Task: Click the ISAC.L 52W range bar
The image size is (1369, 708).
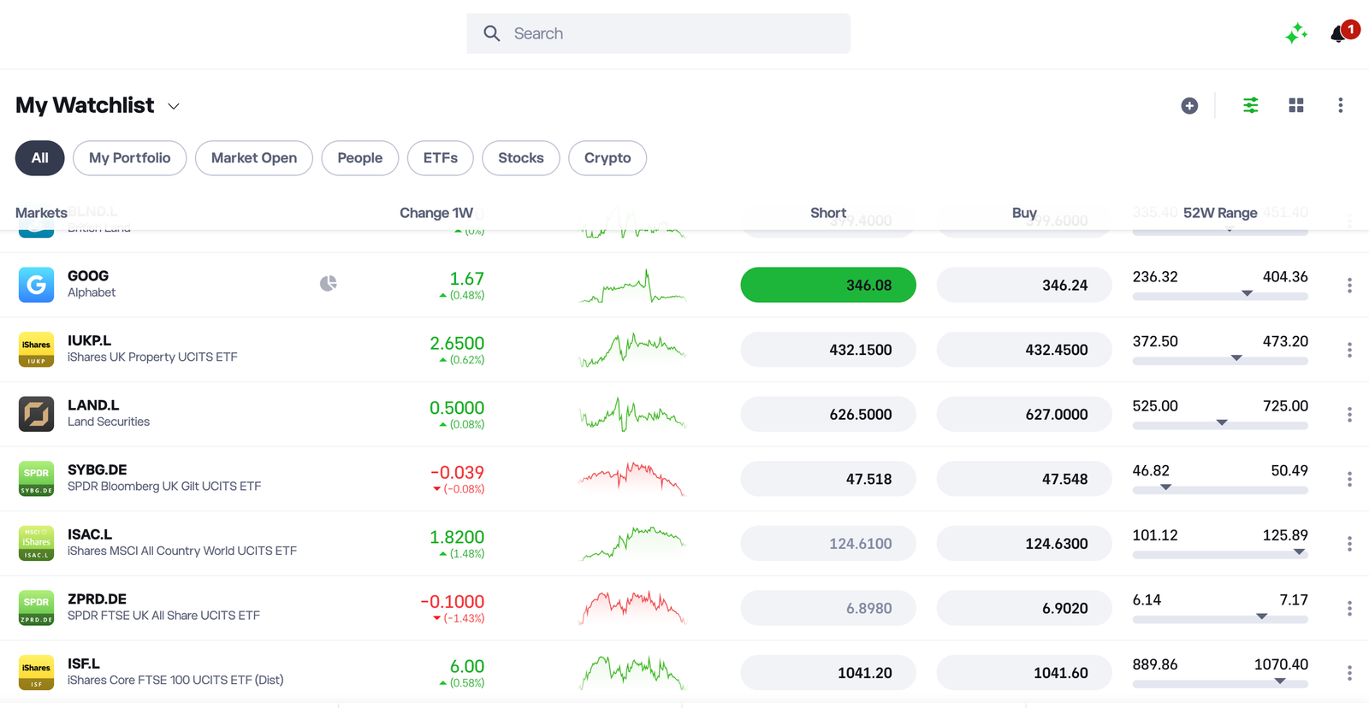Action: pyautogui.click(x=1220, y=554)
